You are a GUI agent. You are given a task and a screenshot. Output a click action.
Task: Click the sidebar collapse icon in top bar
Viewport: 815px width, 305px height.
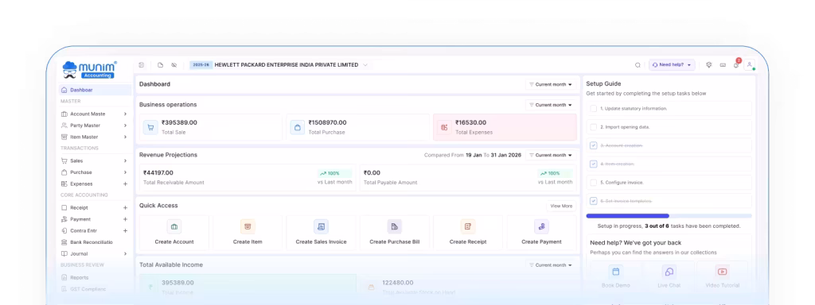(142, 65)
